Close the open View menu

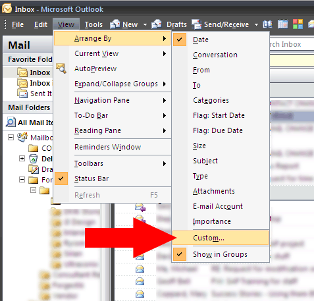pos(66,24)
